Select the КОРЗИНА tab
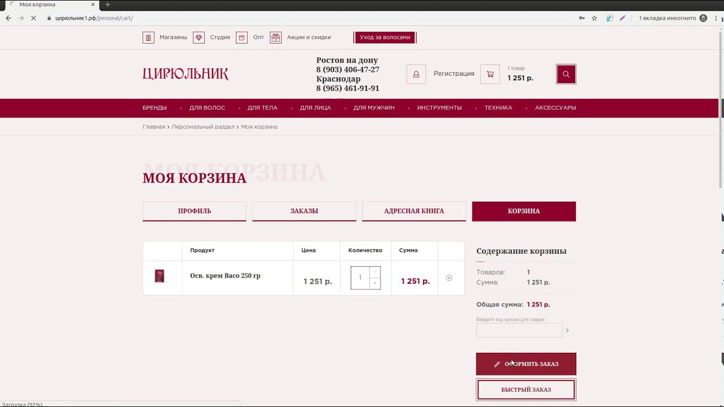Image resolution: width=724 pixels, height=407 pixels. [524, 211]
